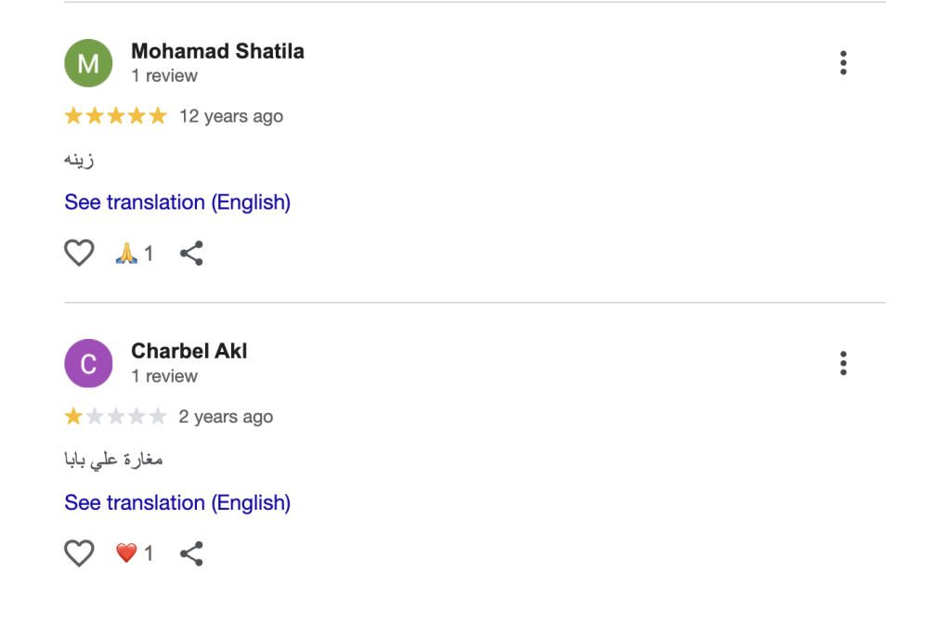Screen dimensions: 951x623
Task: Open more options for Charbel Akl's review
Action: pos(843,363)
